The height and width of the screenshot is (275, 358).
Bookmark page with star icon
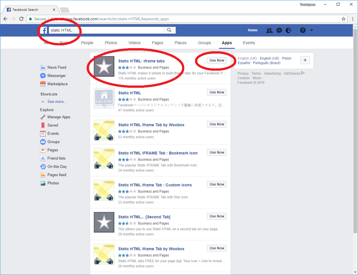343,19
